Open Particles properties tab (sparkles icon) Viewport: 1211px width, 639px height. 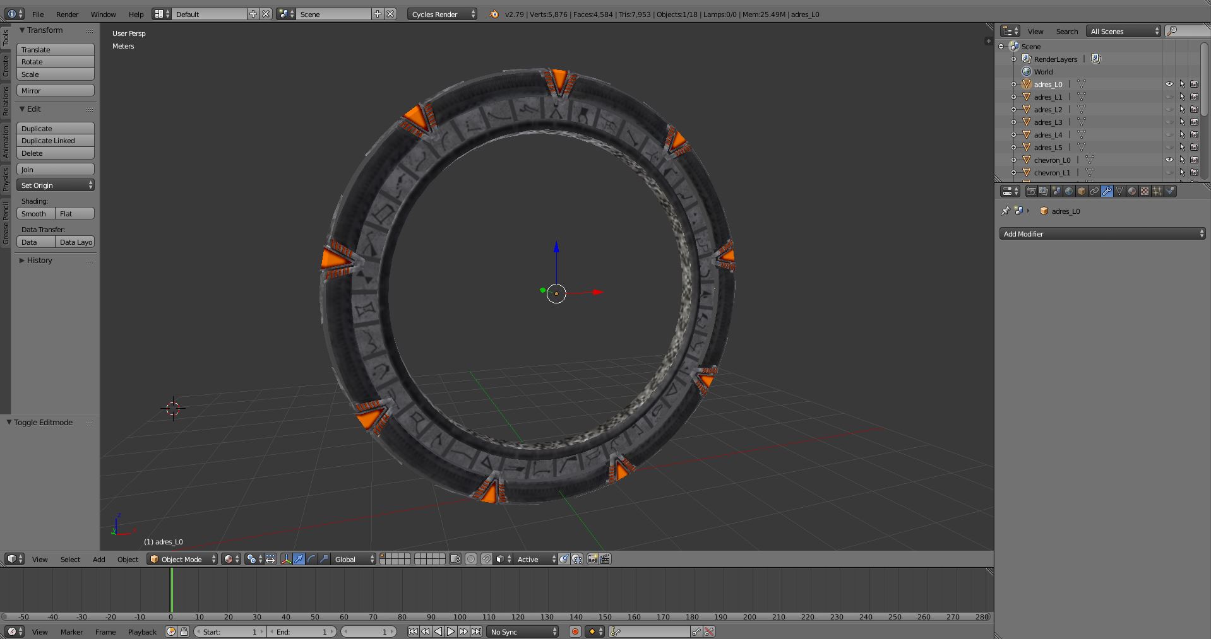click(1157, 191)
